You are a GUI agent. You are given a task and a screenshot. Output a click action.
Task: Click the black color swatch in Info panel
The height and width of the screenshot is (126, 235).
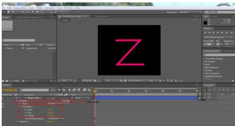pyautogui.click(x=205, y=23)
